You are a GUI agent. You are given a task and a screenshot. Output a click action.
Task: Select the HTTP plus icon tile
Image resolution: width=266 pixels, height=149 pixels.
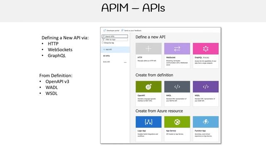(148, 49)
